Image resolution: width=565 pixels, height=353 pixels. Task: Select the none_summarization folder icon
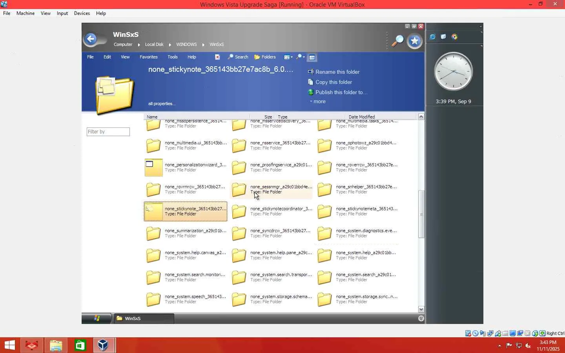153,233
